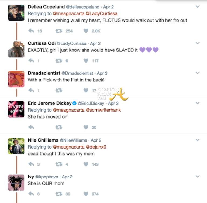Reply to Dellea Copeland's tweet
This screenshot has height=203, width=207.
[31, 31]
